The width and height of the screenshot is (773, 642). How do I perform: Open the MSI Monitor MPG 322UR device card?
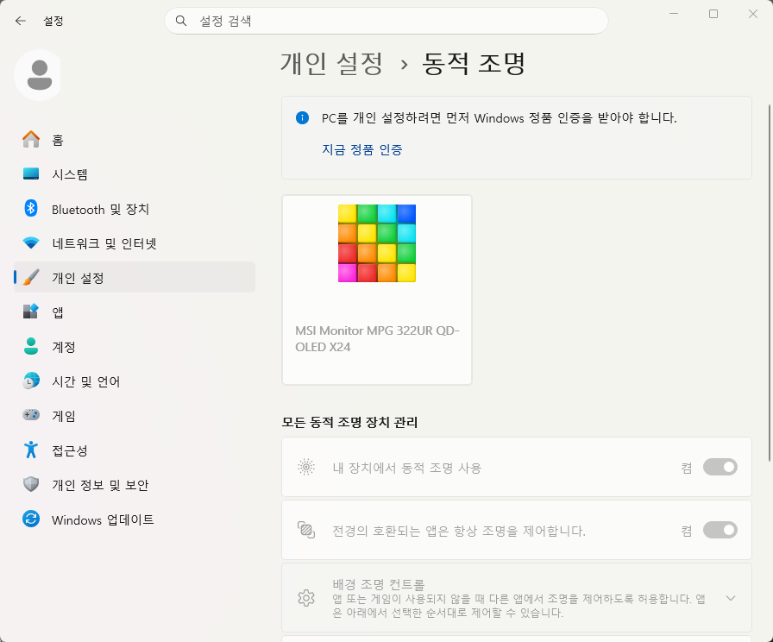(x=377, y=290)
